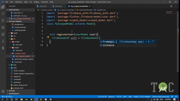Open gradlew.bat file
The width and height of the screenshot is (180, 101).
pos(19,24)
